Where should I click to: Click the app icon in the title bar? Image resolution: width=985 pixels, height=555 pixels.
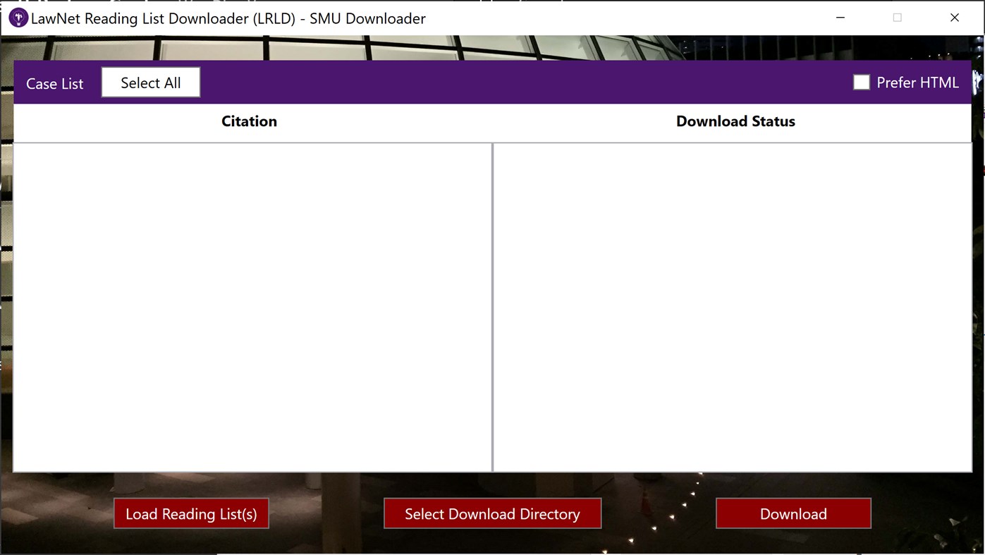(17, 17)
